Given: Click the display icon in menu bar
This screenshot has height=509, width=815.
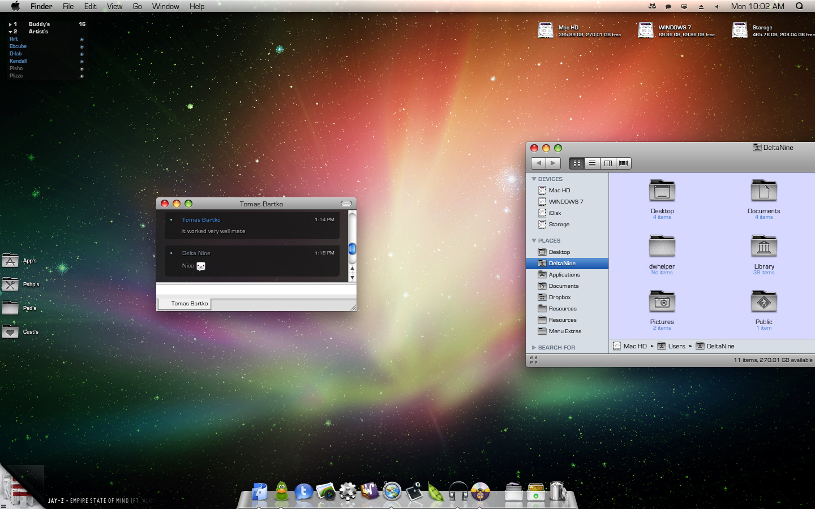Looking at the screenshot, I should pyautogui.click(x=684, y=7).
